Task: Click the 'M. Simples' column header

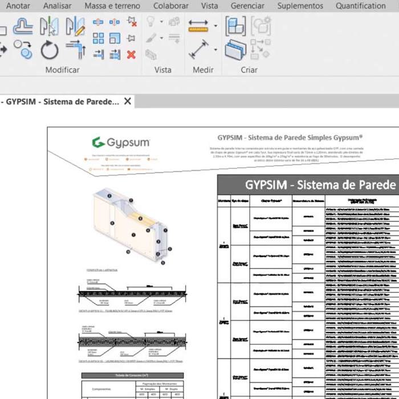Action: coord(148,389)
